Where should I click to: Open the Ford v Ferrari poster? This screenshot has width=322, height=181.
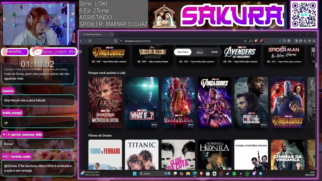(x=105, y=155)
